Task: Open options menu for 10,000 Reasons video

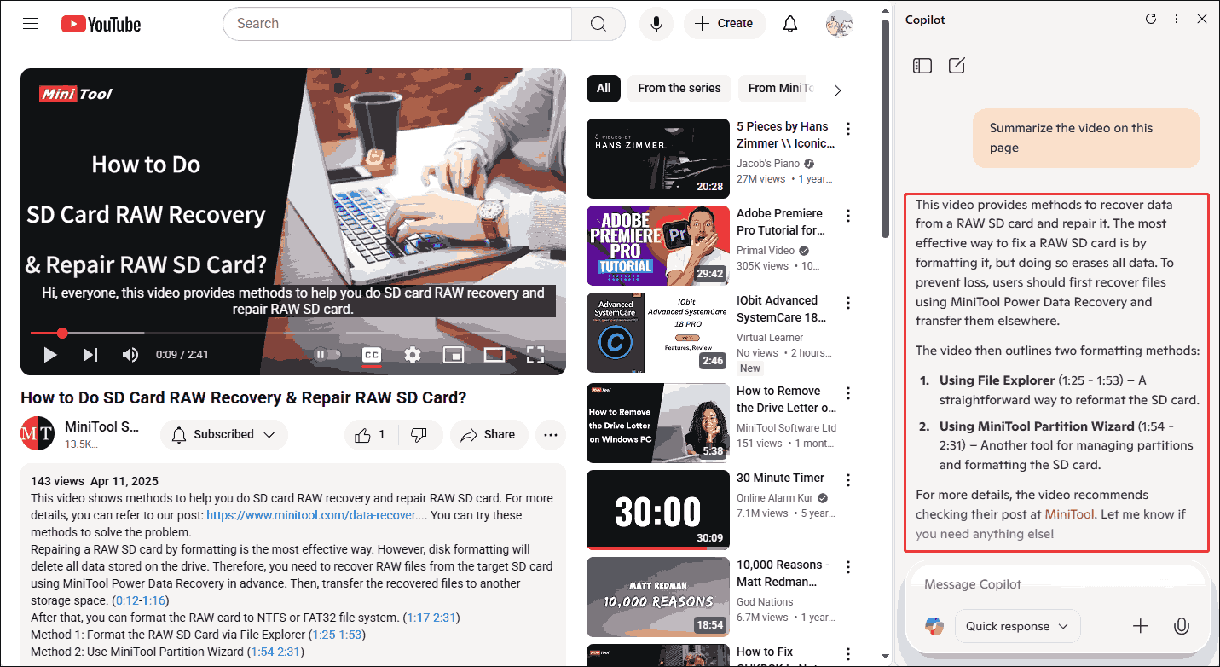Action: tap(848, 567)
